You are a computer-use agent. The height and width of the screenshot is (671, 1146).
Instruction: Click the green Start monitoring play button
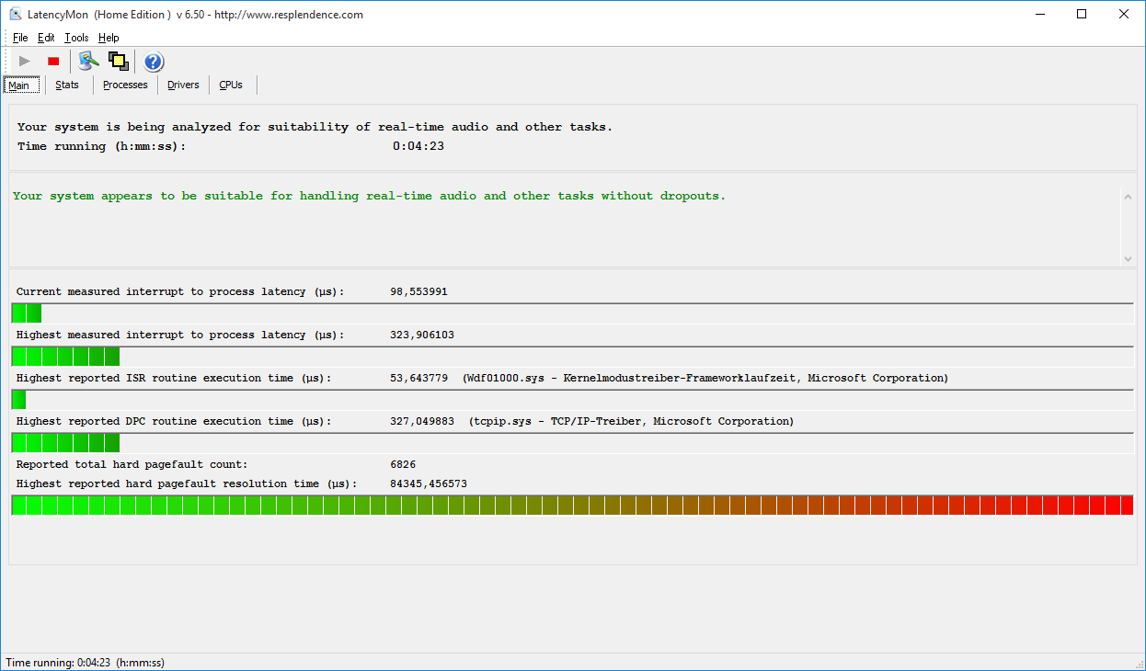25,62
